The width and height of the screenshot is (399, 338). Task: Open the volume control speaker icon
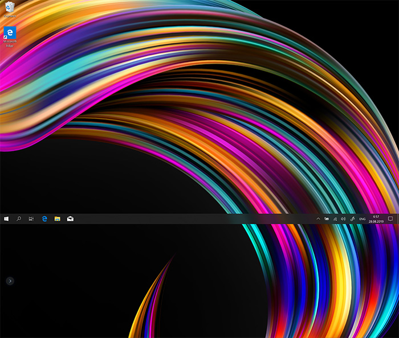point(343,219)
